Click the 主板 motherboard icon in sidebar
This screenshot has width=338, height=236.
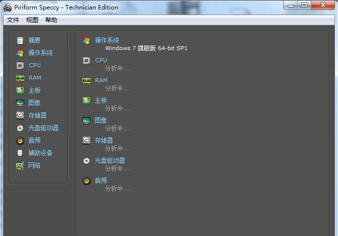tap(20, 90)
